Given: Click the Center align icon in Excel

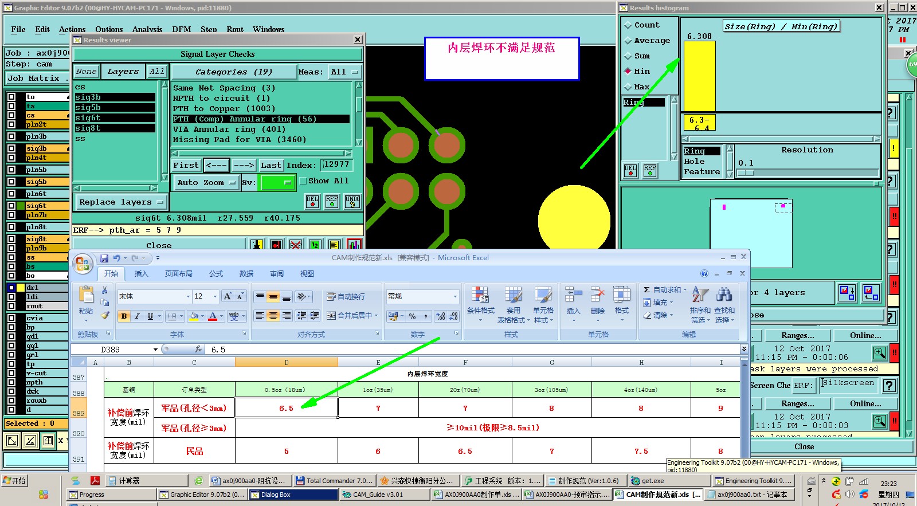Looking at the screenshot, I should click(273, 316).
